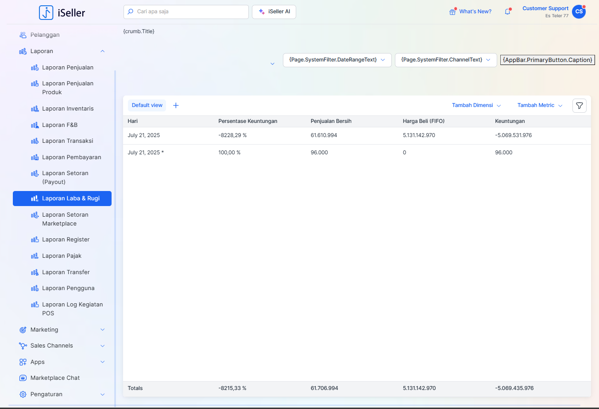Click the Cari apa saja search field

(186, 12)
